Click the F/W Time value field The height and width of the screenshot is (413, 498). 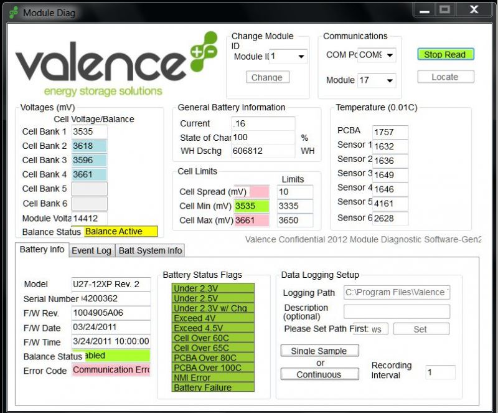tap(111, 341)
